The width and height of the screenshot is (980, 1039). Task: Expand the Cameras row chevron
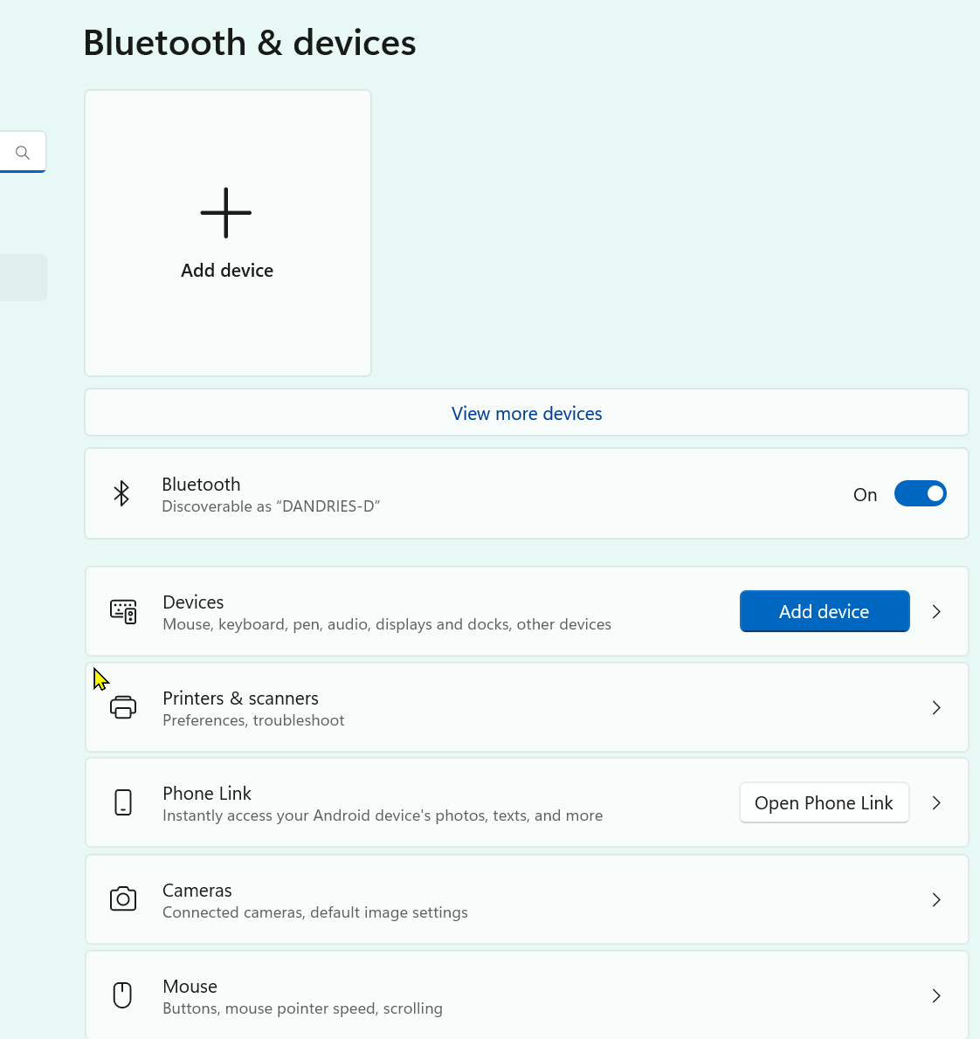point(936,899)
